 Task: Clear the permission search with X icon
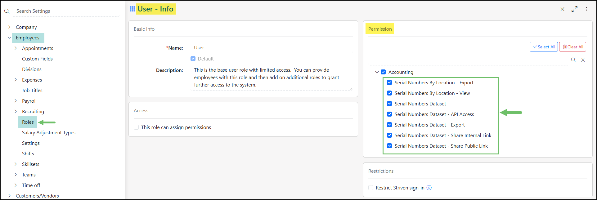583,60
